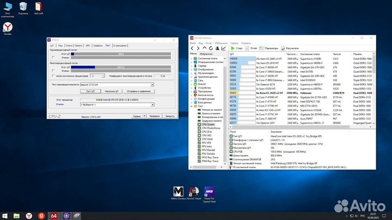Toggle single-thread Эталон checkbox in CPU-Z
Image resolution: width=392 pixels, height=220 pixels.
coord(53,58)
